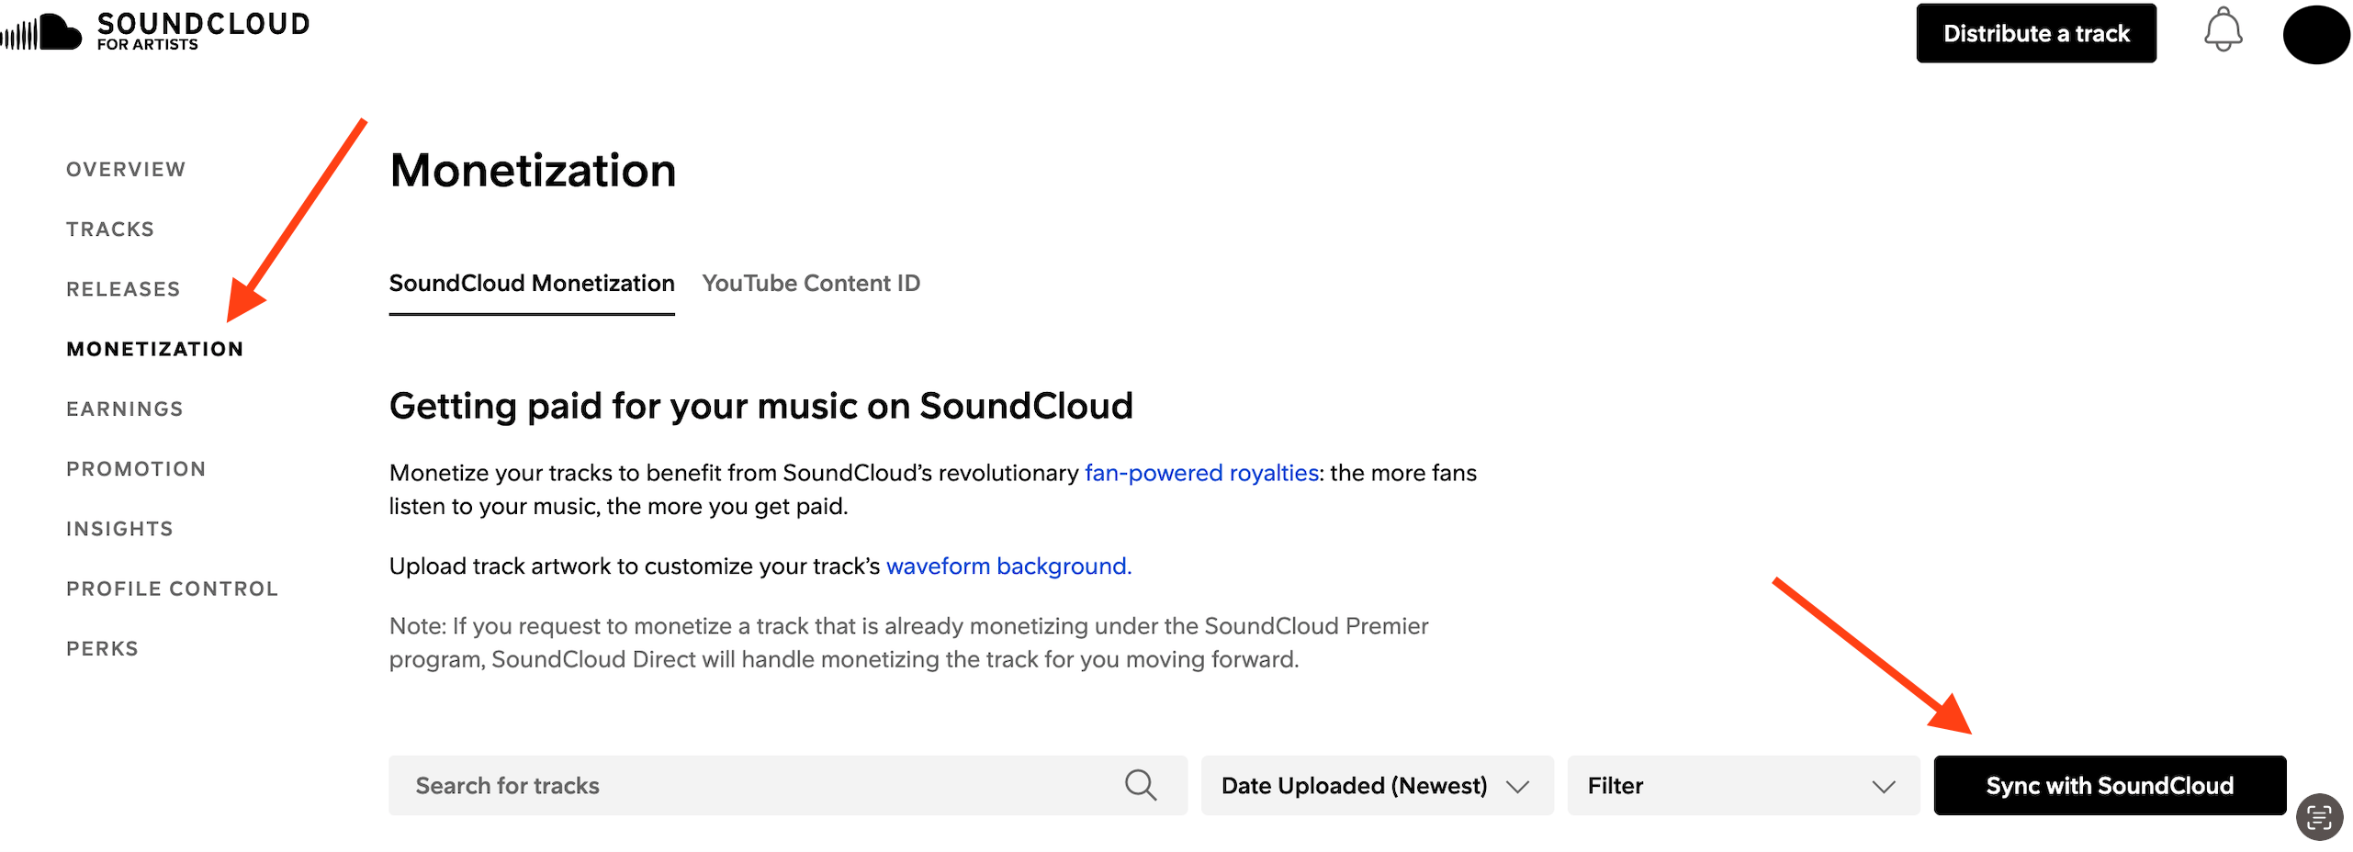2353x852 pixels.
Task: Click Sync with SoundCloud
Action: point(2110,785)
